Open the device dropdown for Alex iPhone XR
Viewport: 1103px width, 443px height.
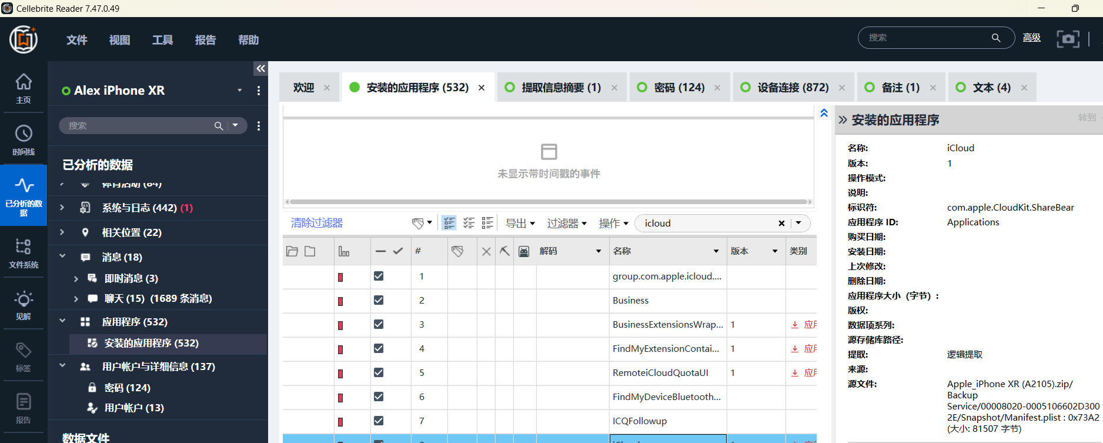point(239,91)
